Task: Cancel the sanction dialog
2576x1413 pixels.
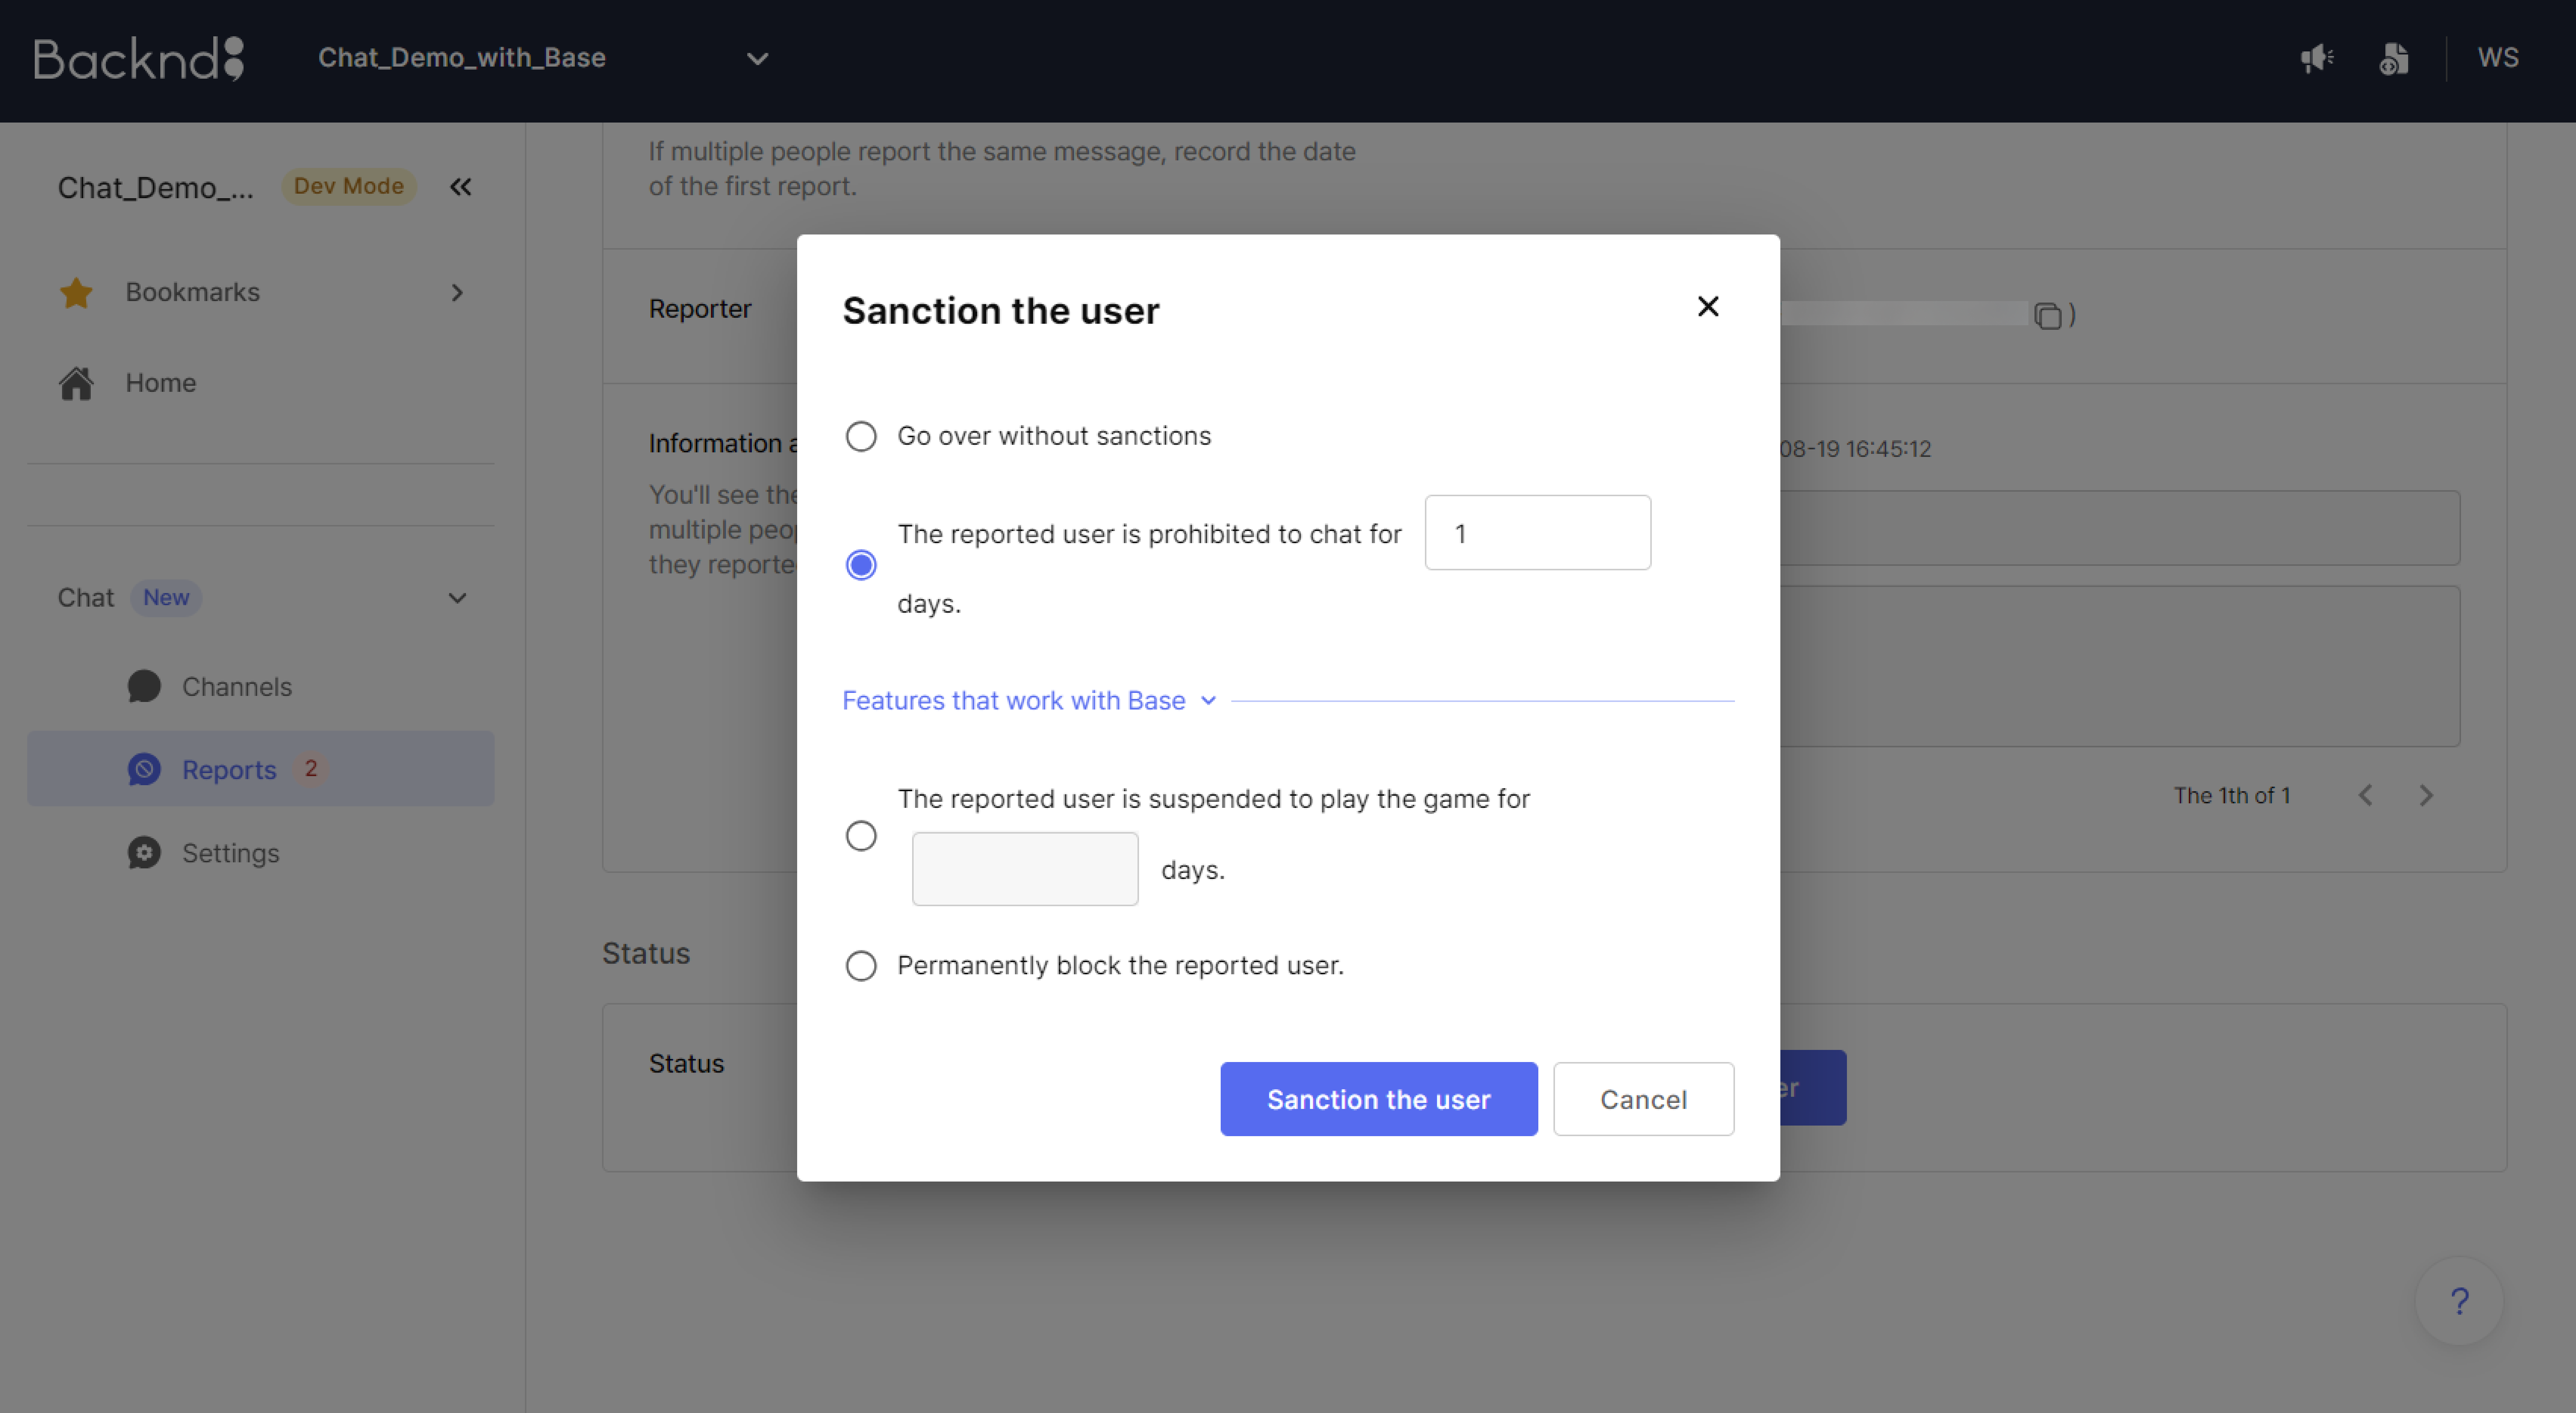Action: [x=1644, y=1099]
